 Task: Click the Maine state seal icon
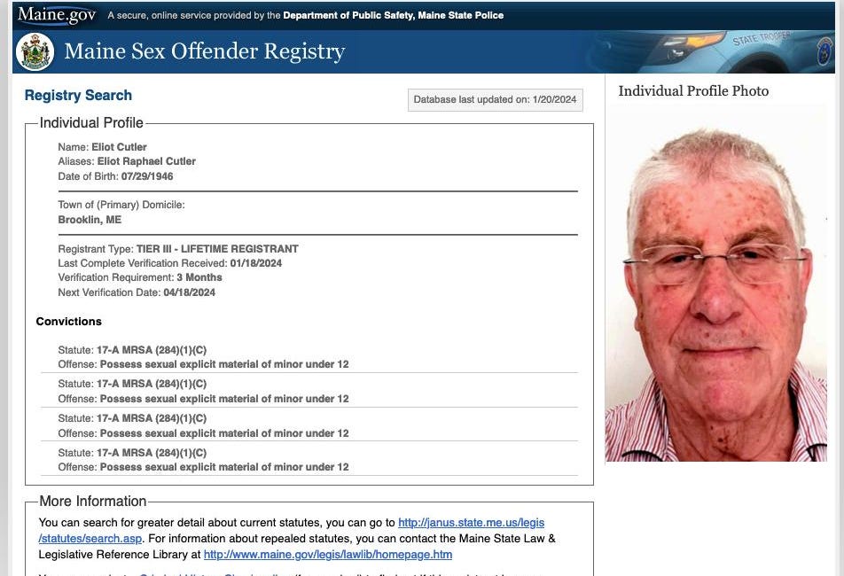pyautogui.click(x=35, y=51)
